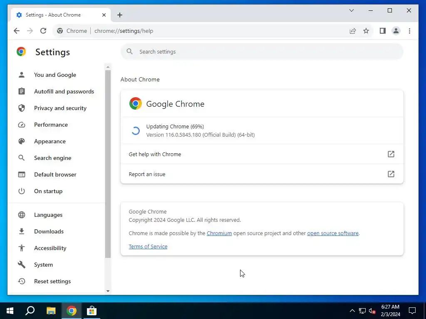Screen dimensions: 426x319
Task: Click the System wrench icon
Action: (x=22, y=265)
